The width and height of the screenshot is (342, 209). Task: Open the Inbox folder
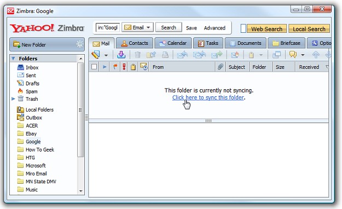click(32, 68)
